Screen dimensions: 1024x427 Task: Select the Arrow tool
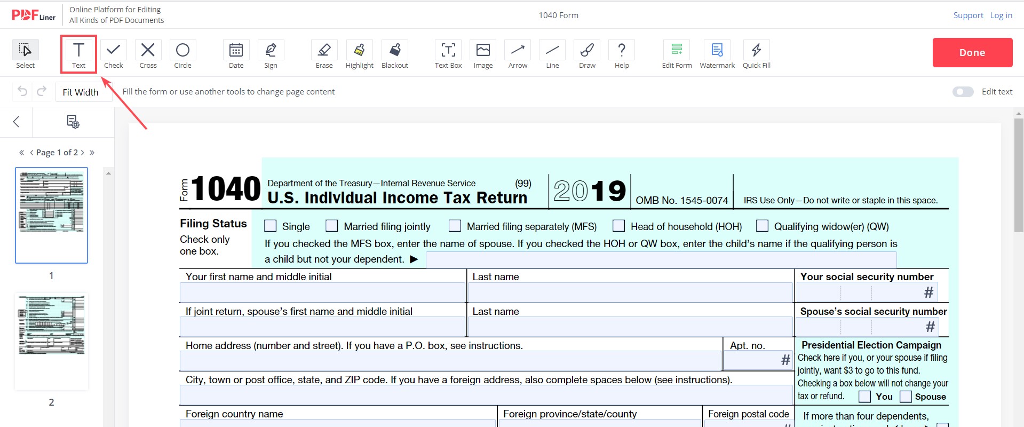[x=518, y=54]
